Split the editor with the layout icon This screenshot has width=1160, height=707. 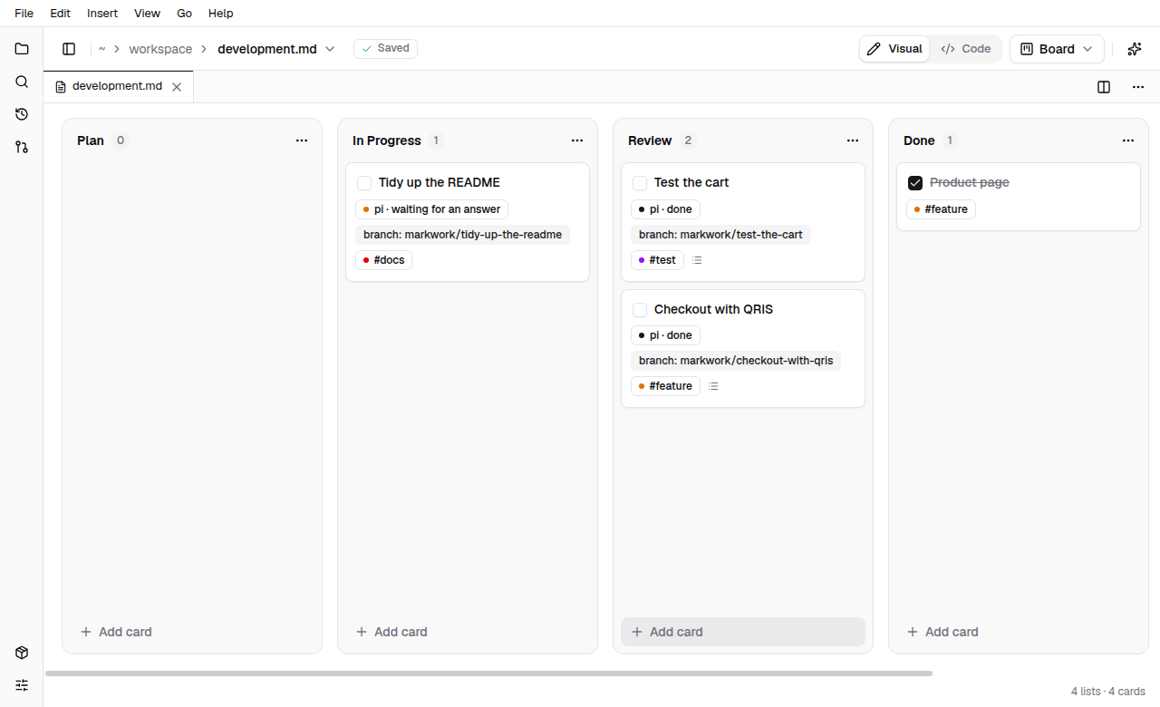click(x=1104, y=87)
